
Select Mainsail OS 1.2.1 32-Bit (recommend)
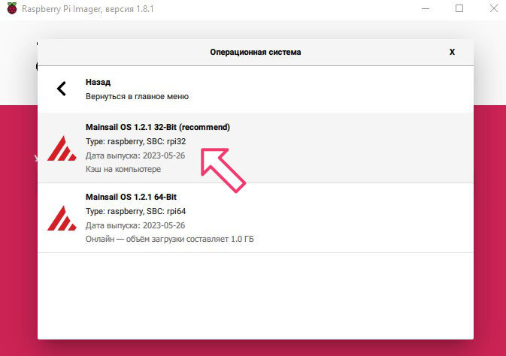pos(256,148)
